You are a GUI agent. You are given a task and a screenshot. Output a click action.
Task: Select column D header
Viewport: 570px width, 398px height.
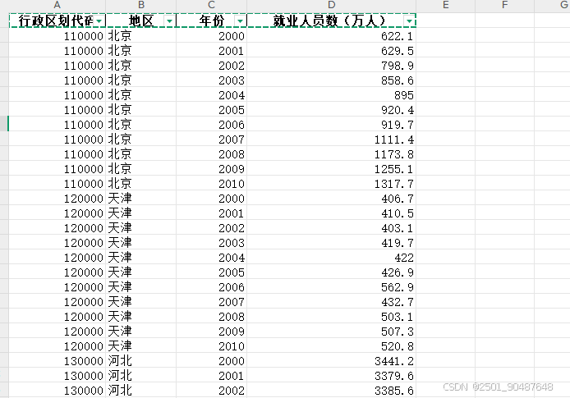click(x=331, y=5)
